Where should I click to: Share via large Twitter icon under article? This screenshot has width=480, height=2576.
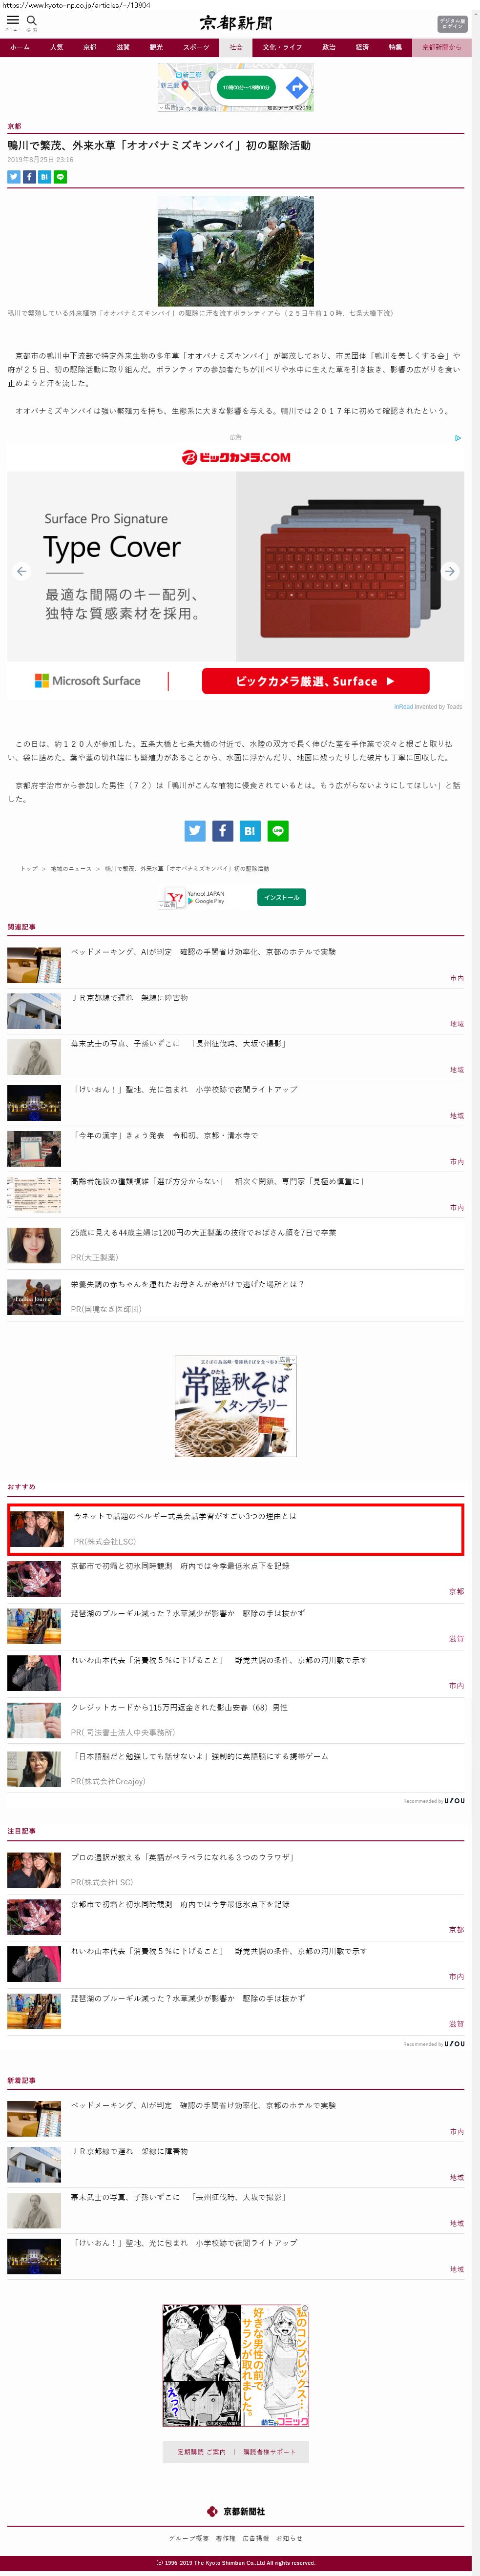tap(195, 830)
